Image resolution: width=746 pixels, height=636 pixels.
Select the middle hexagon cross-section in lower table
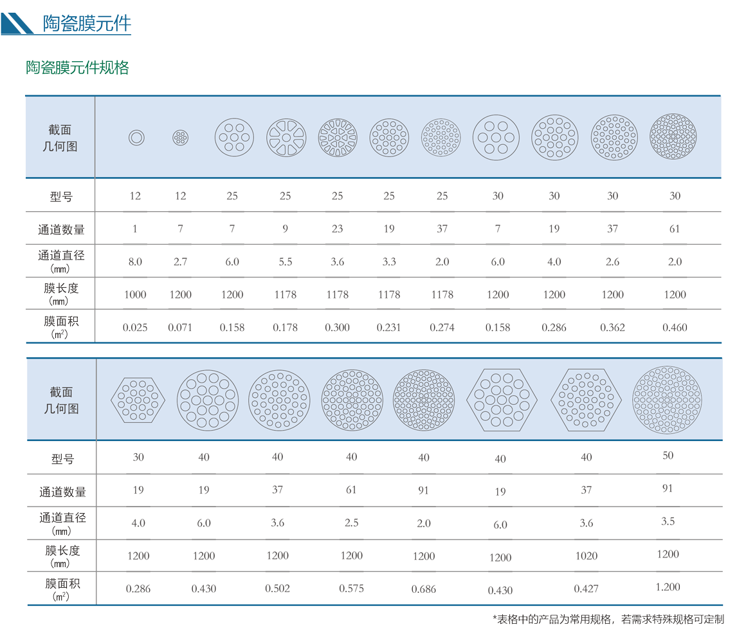pos(502,400)
